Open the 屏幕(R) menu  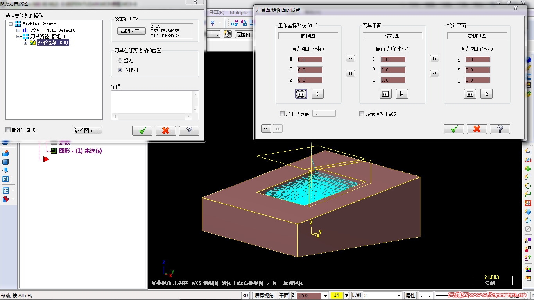pos(217,12)
